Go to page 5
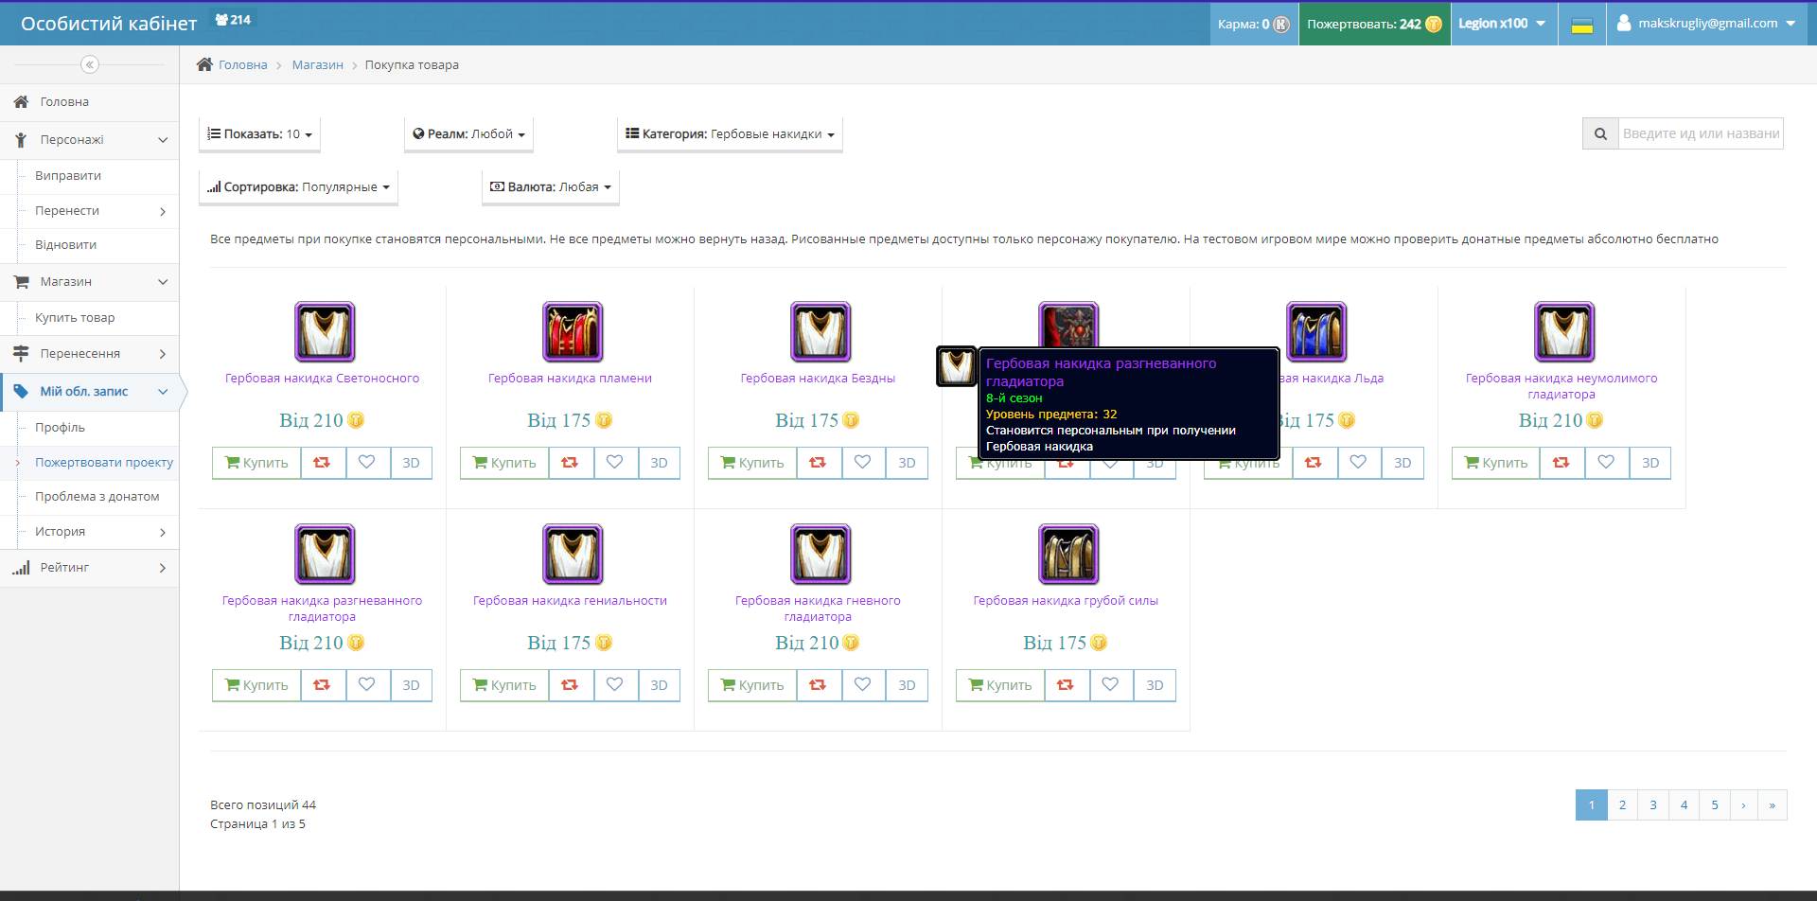 1715,805
